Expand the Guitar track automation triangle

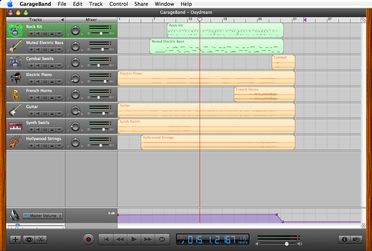(59, 114)
